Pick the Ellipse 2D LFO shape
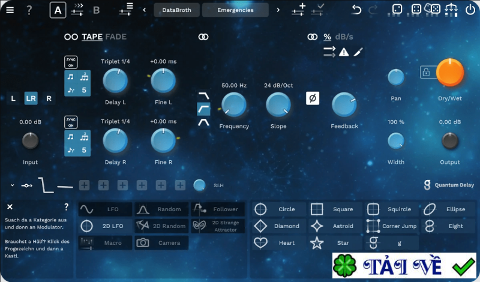The height and width of the screenshot is (282, 480). click(x=448, y=209)
